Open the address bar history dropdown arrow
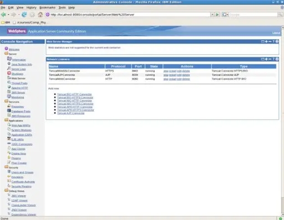This screenshot has height=220, width=284. [x=212, y=14]
